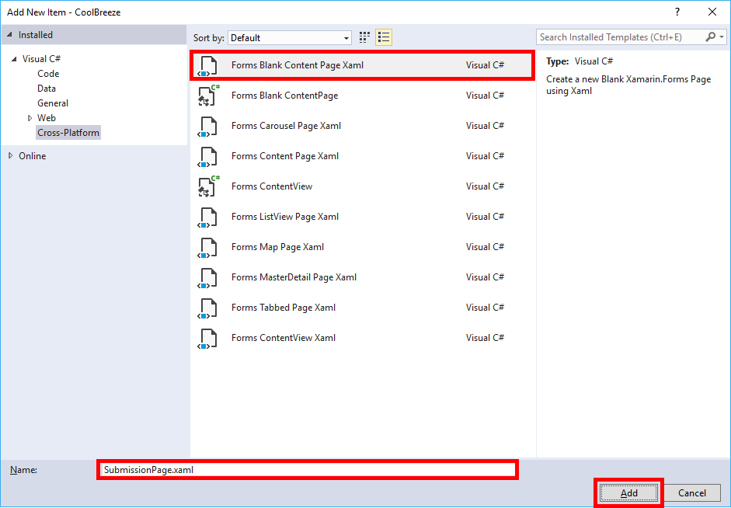Click the Add button

click(629, 493)
